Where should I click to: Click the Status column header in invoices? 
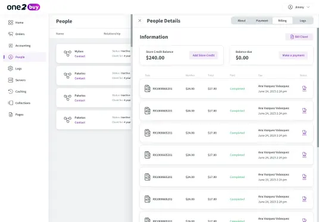pos(303,75)
